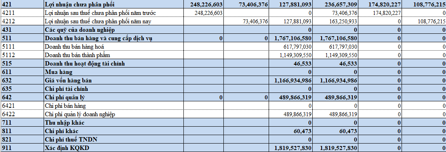Click account code 511 cell
The width and height of the screenshot is (446, 152).
pos(22,38)
